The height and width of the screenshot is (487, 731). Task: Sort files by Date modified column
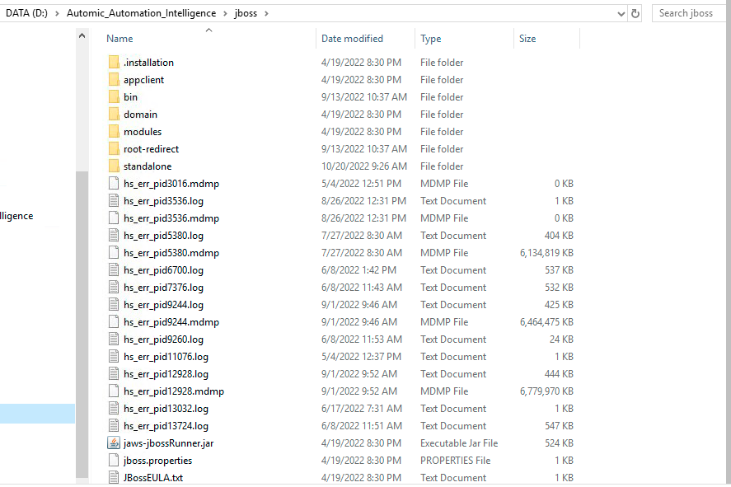pyautogui.click(x=352, y=39)
